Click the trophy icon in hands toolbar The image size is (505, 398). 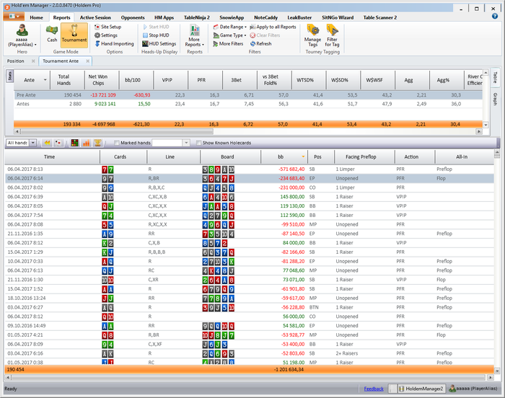97,143
